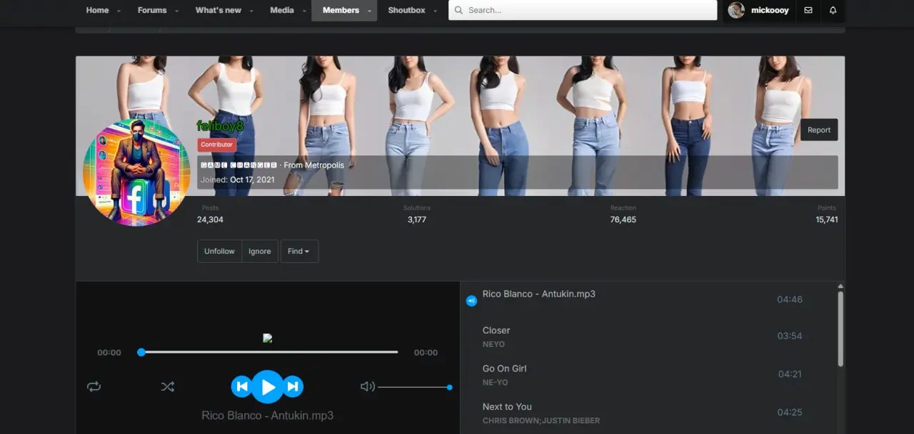Click the 03:54 track duration
914x434 pixels.
pyautogui.click(x=790, y=336)
